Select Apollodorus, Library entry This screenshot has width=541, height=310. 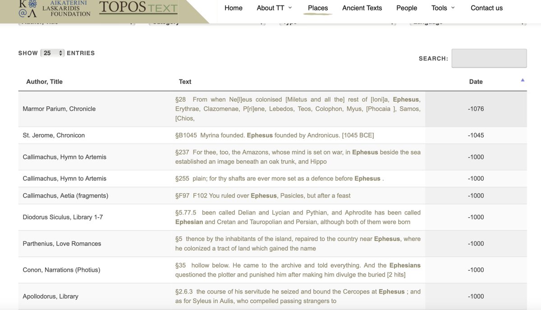click(50, 296)
